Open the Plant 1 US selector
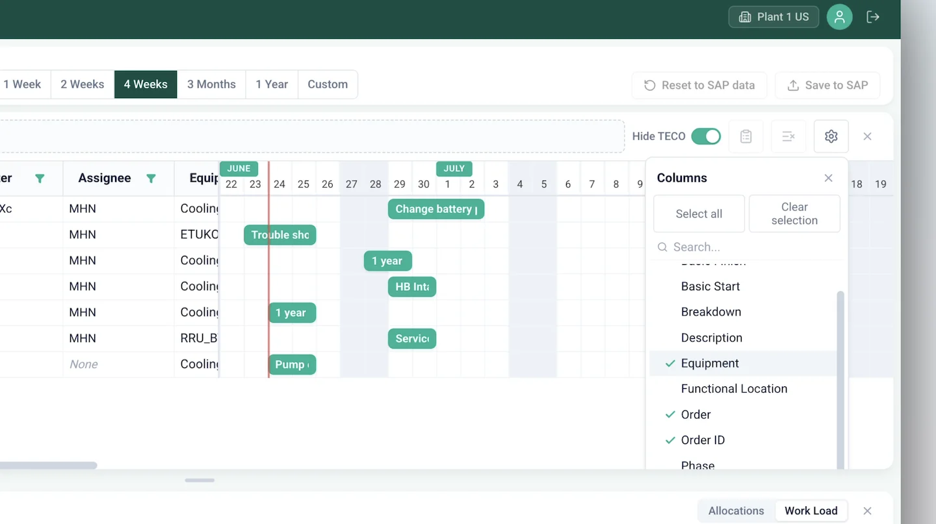Image resolution: width=936 pixels, height=524 pixels. coord(773,17)
